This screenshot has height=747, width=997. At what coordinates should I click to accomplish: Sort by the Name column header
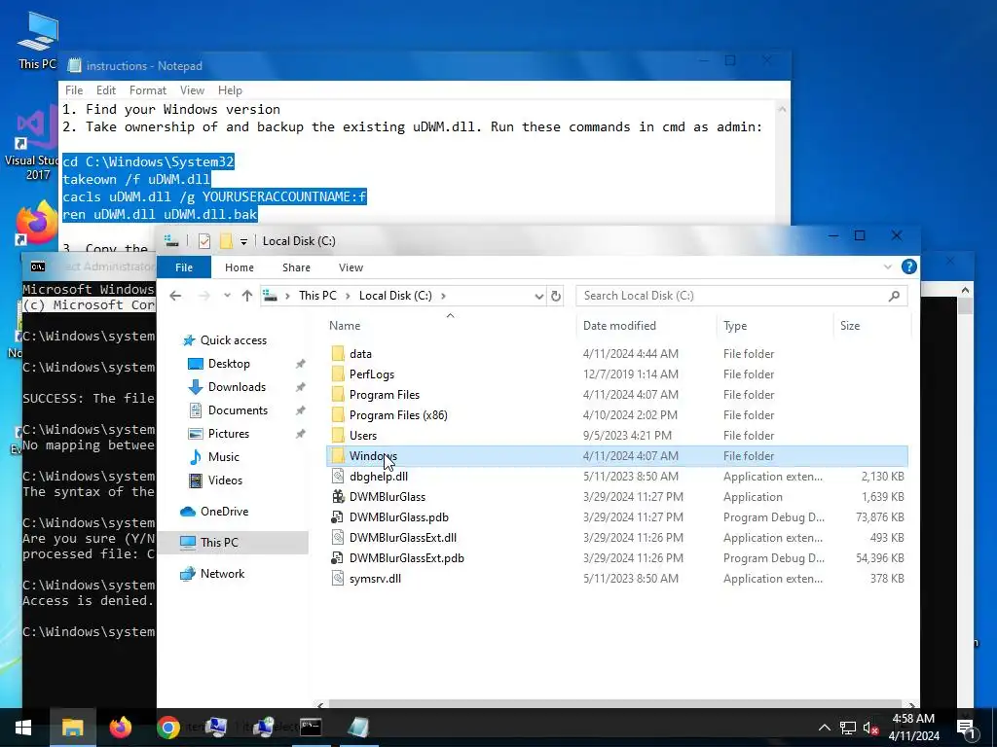(345, 325)
